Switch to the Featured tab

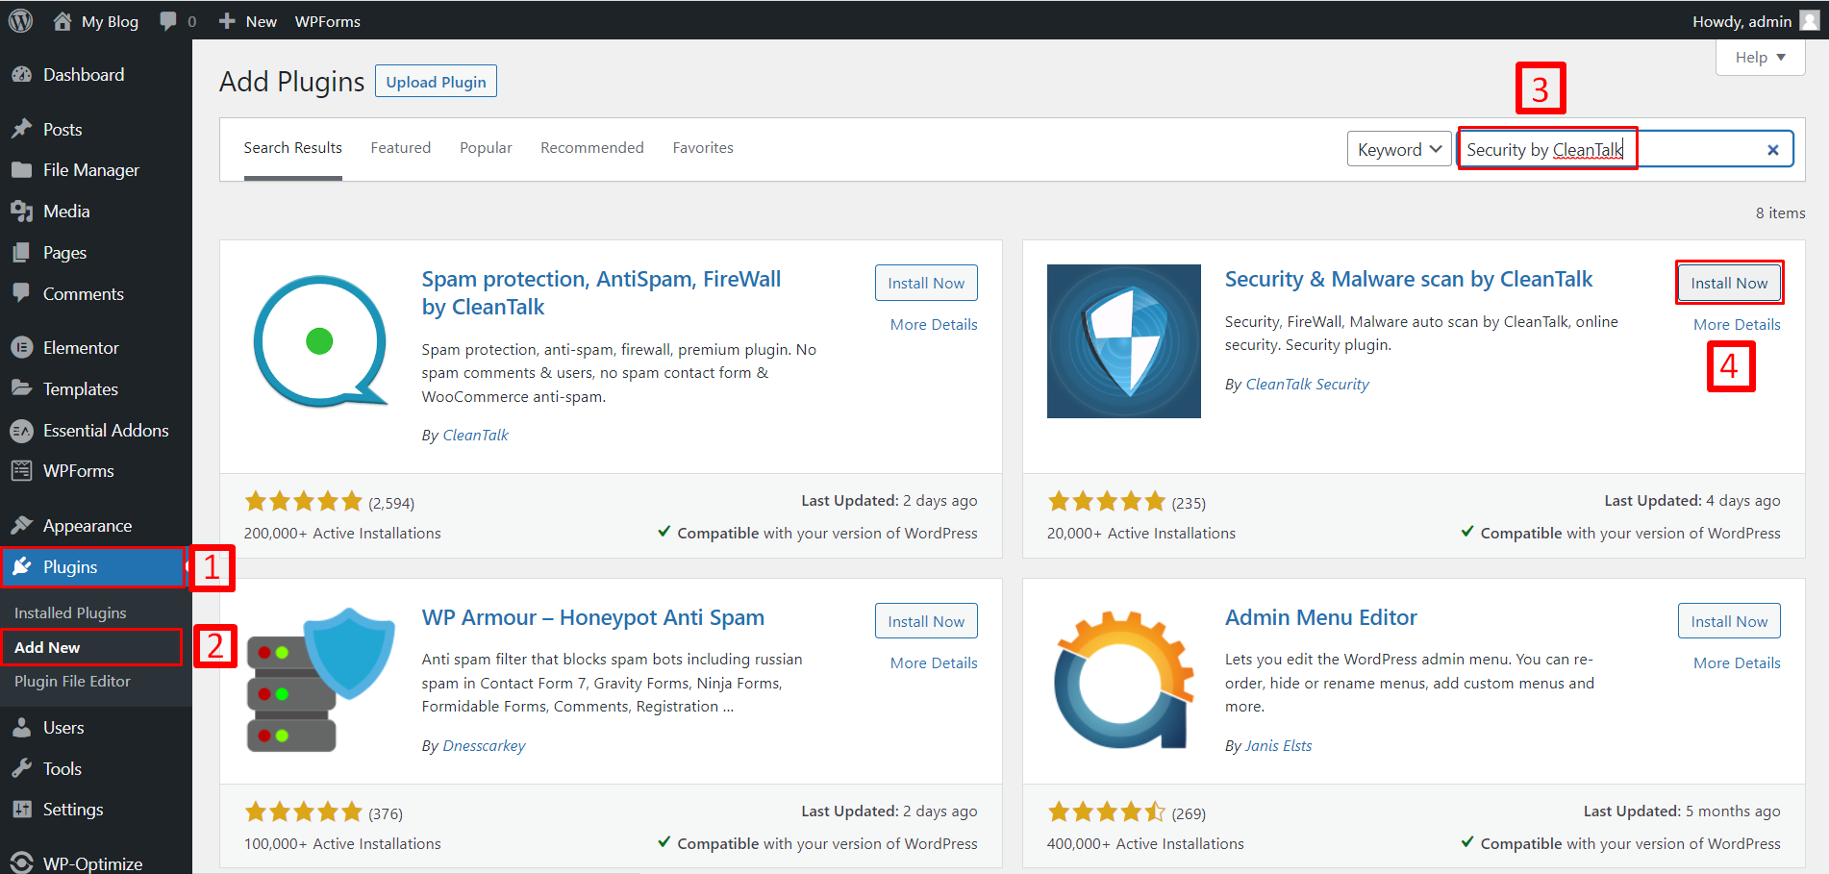pyautogui.click(x=401, y=148)
